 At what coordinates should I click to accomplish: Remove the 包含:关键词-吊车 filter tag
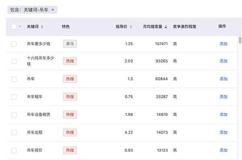point(53,10)
